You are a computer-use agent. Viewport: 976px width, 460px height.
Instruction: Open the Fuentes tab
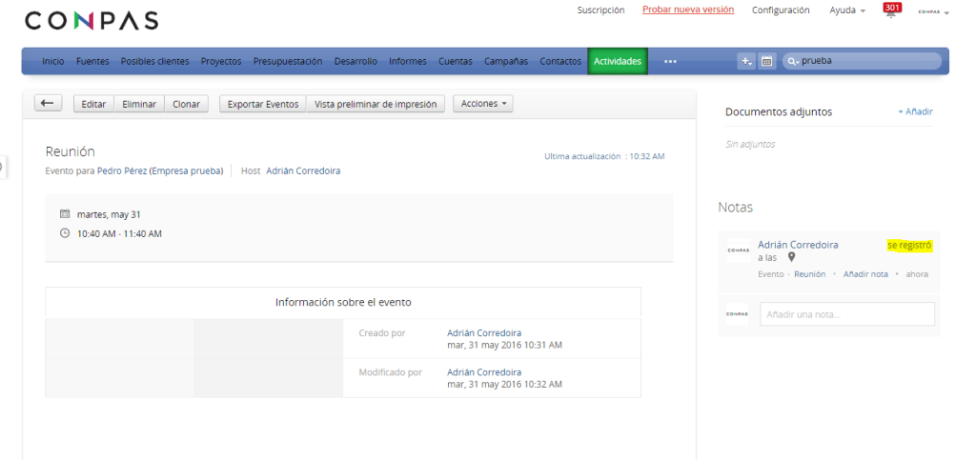[x=92, y=62]
